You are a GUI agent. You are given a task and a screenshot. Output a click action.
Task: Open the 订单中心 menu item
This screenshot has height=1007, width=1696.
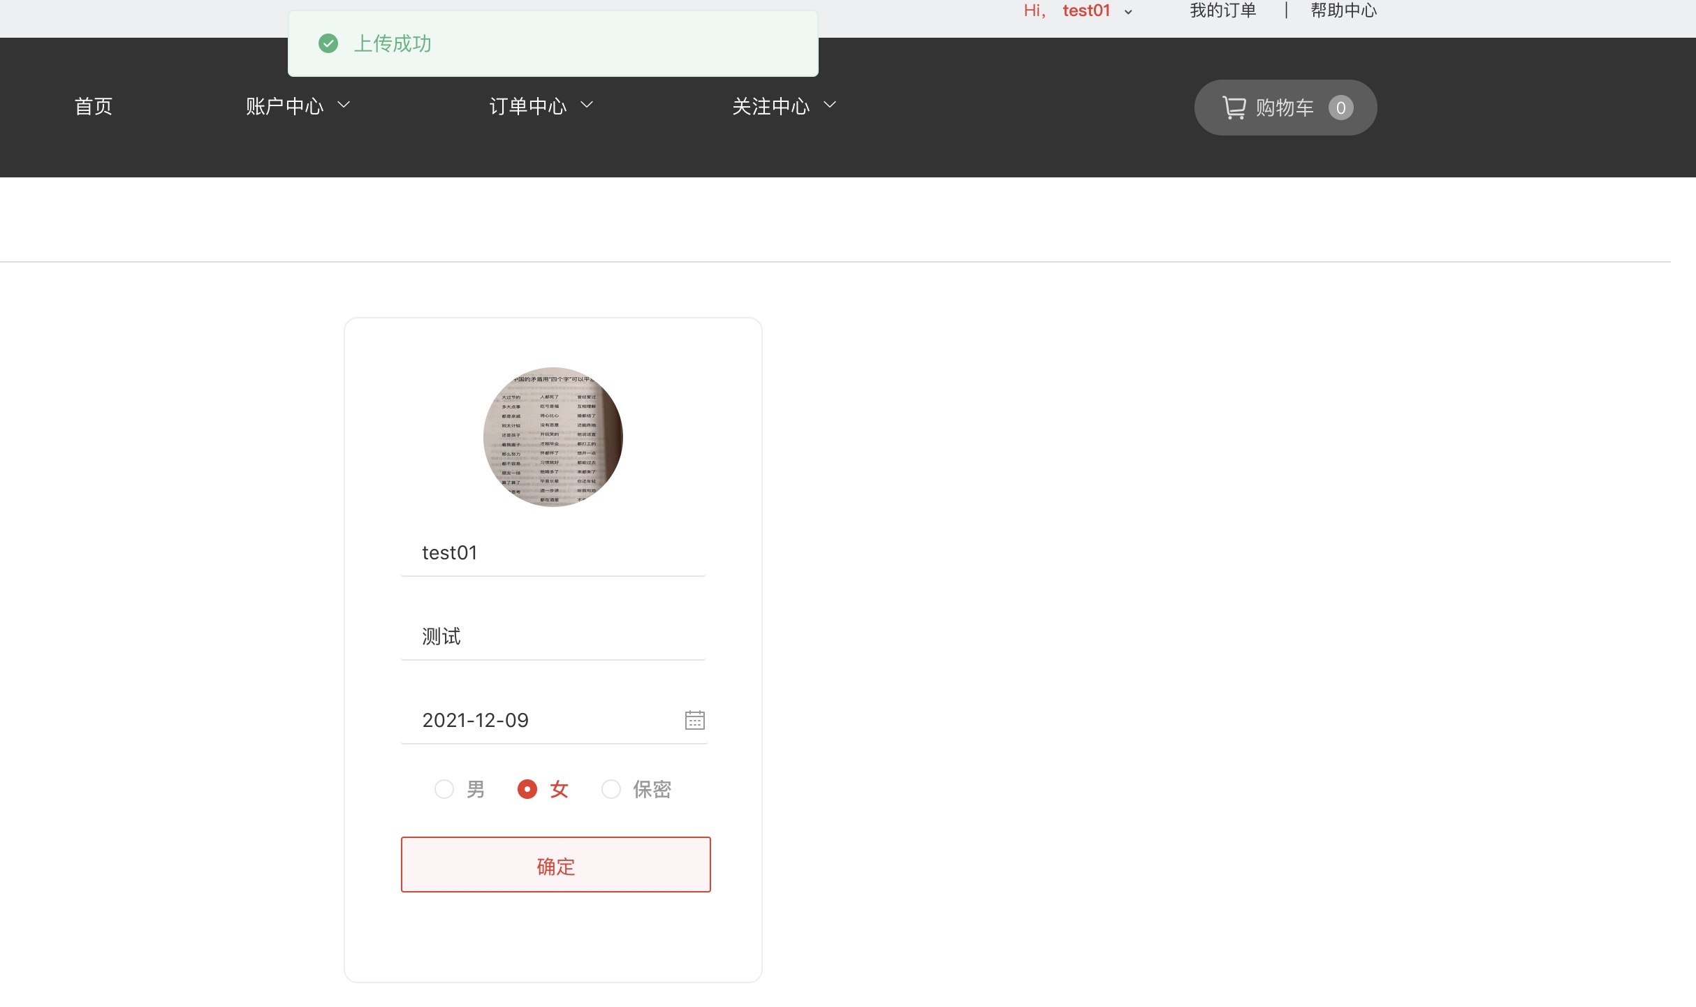pos(528,106)
